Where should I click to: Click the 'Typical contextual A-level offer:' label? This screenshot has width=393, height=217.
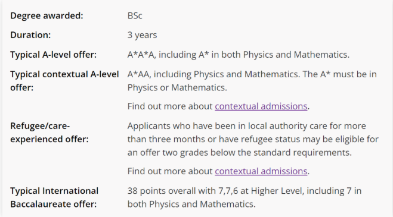[64, 81]
